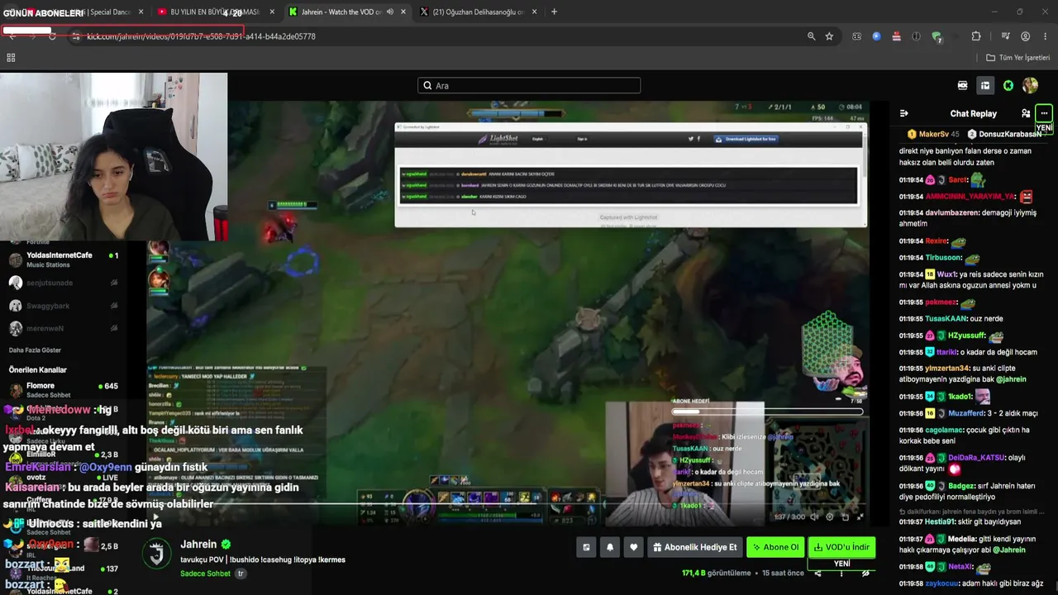Open the chat options three-dot menu
The width and height of the screenshot is (1058, 595).
pos(1044,113)
